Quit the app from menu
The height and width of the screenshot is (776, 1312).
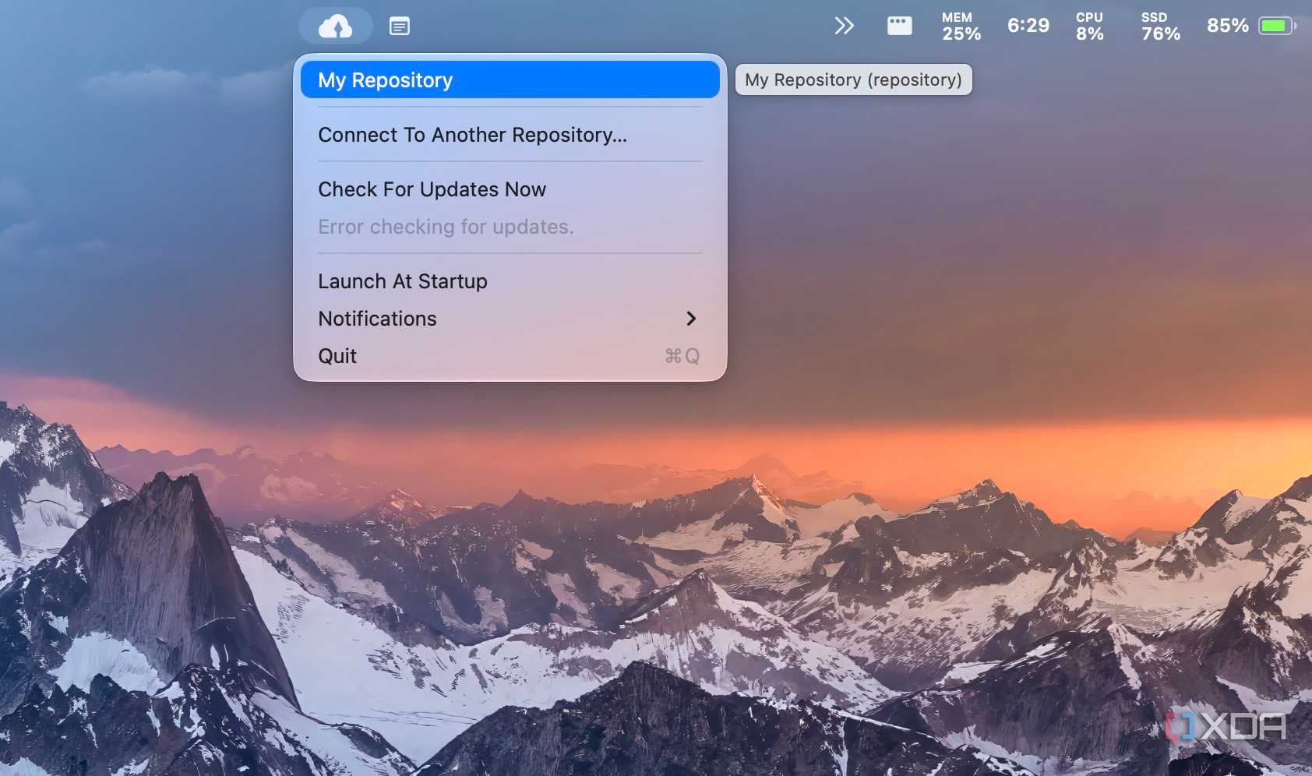point(510,356)
